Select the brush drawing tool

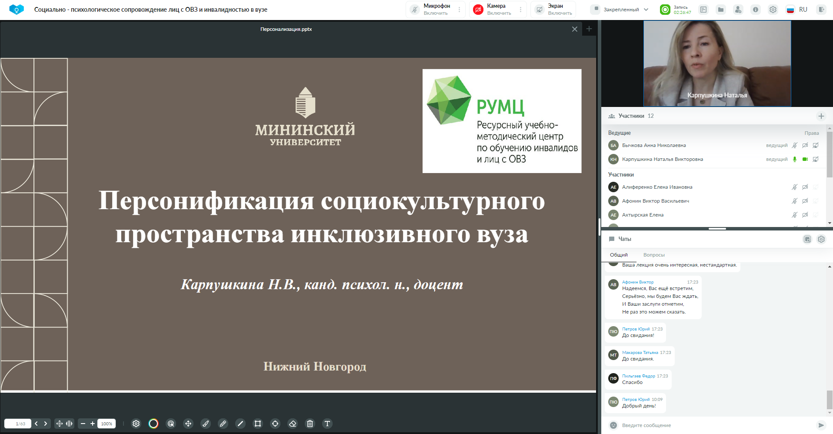pos(206,424)
